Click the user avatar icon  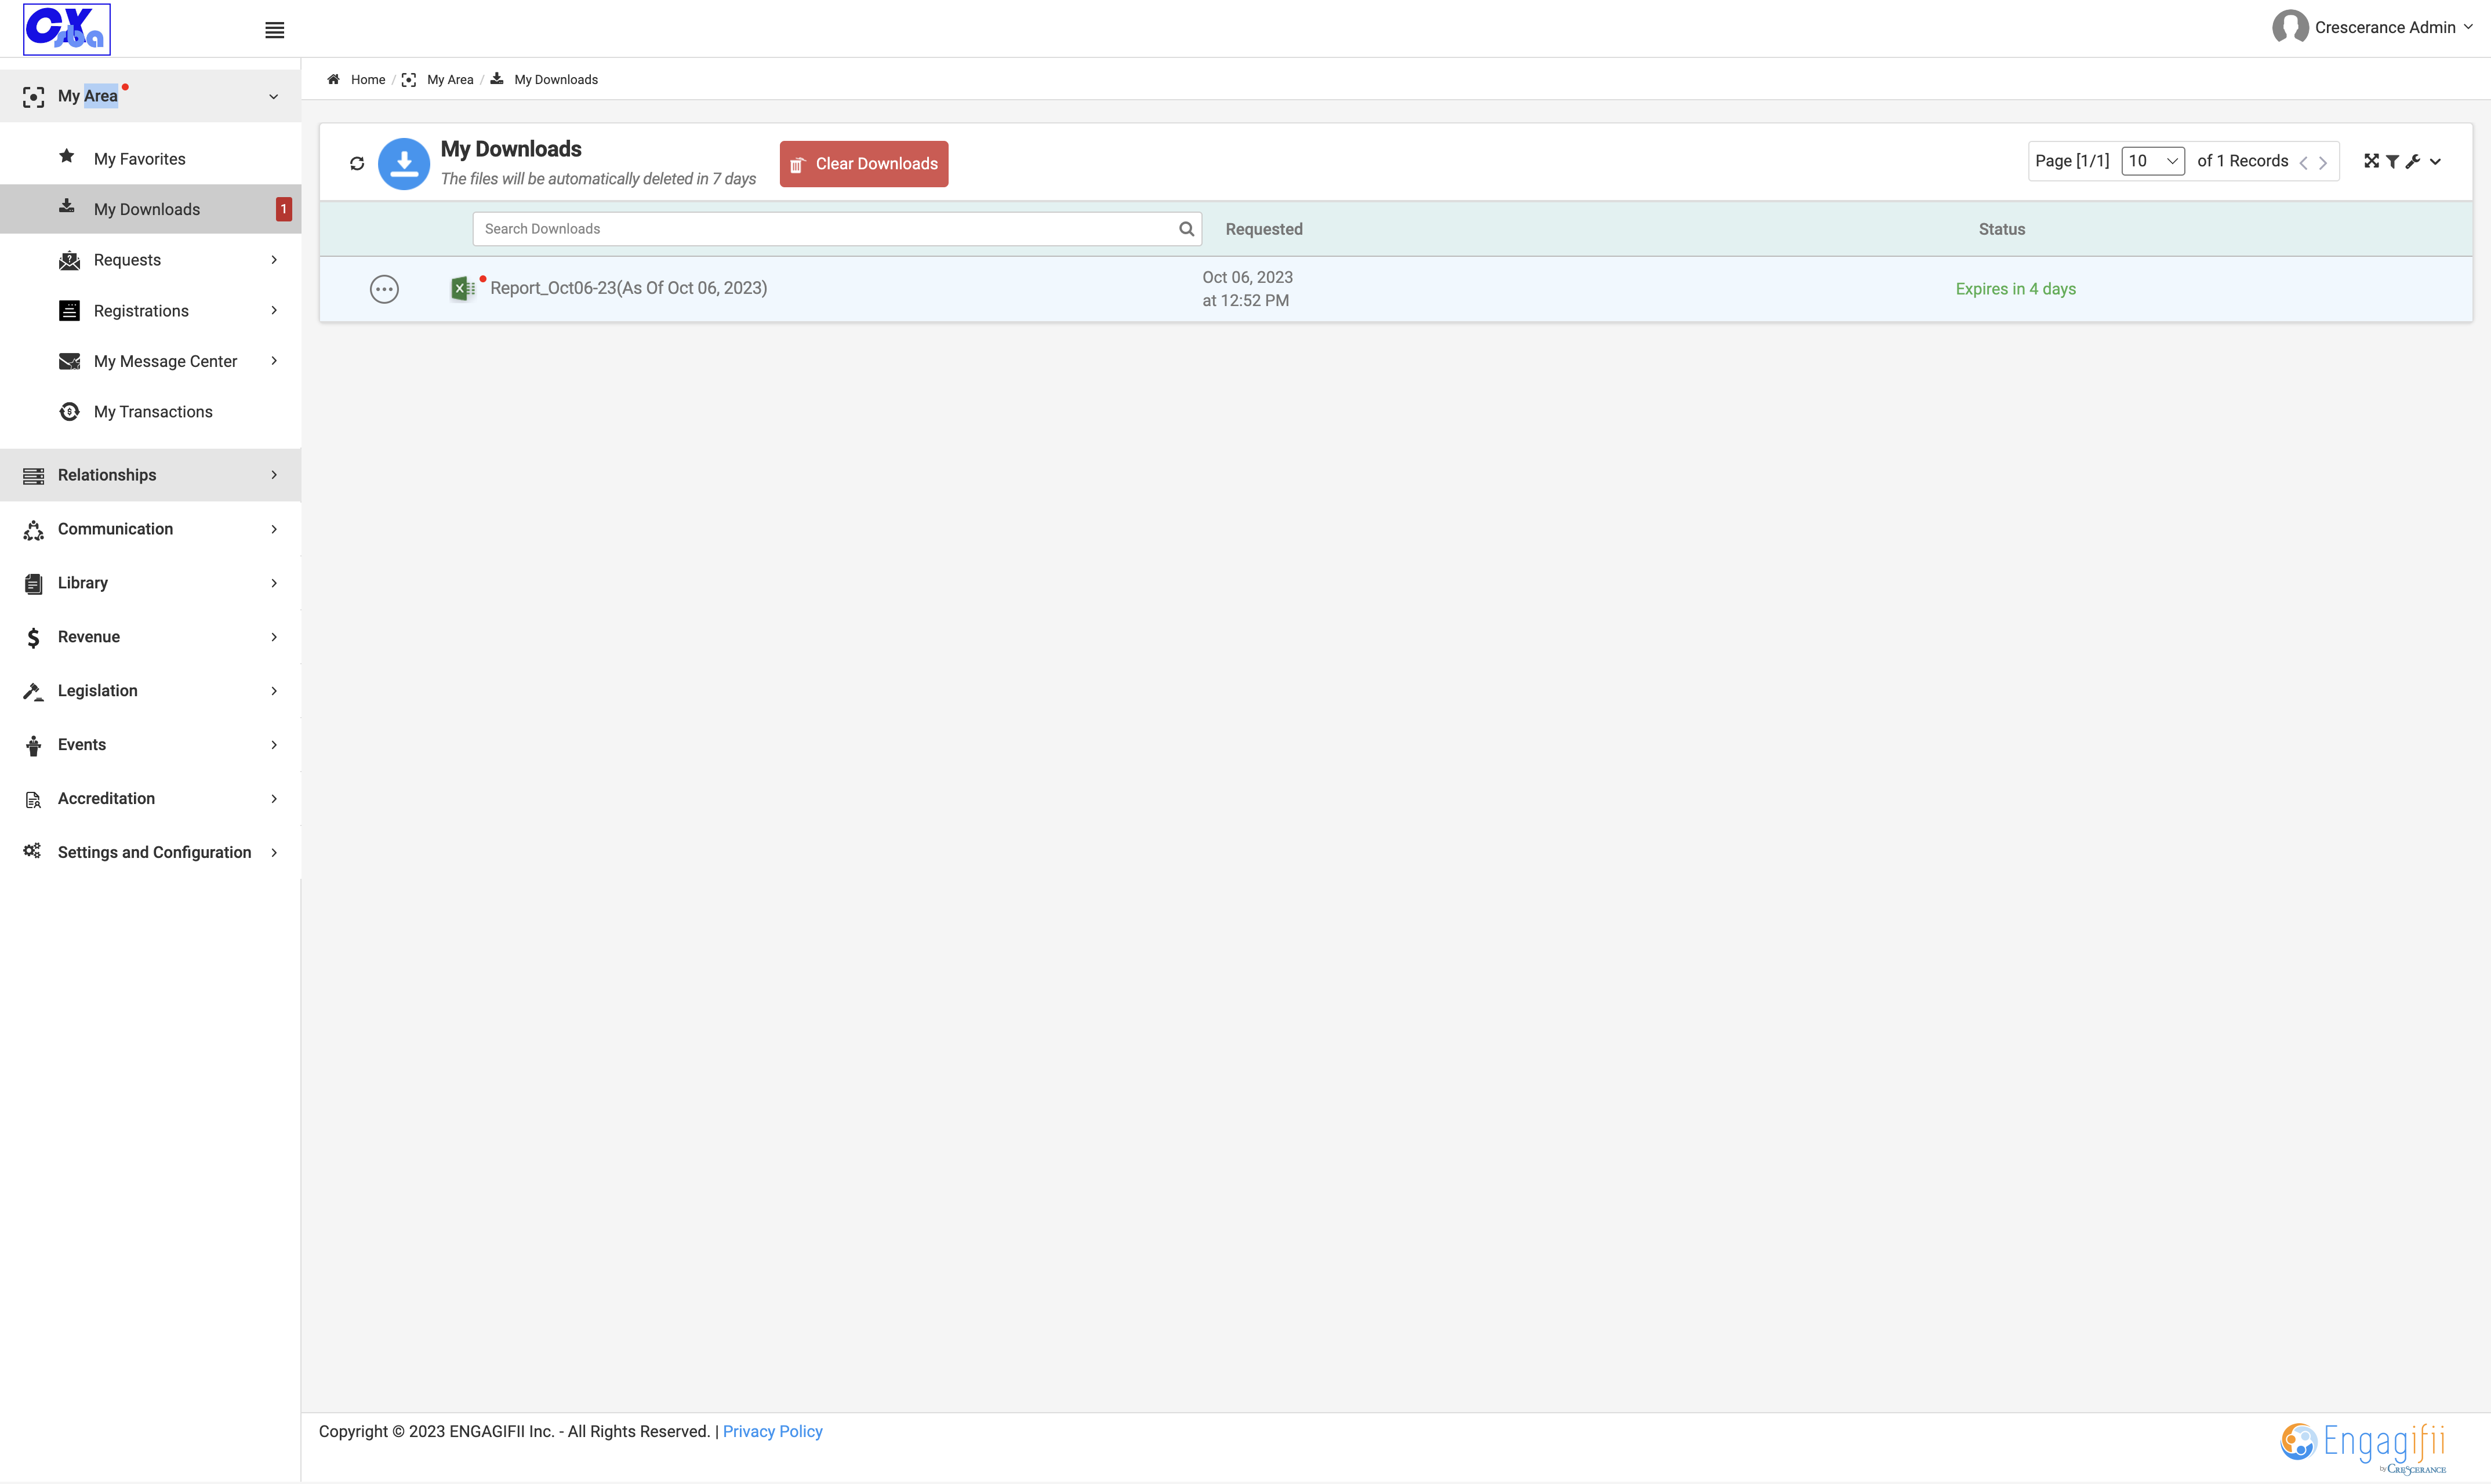(2290, 27)
